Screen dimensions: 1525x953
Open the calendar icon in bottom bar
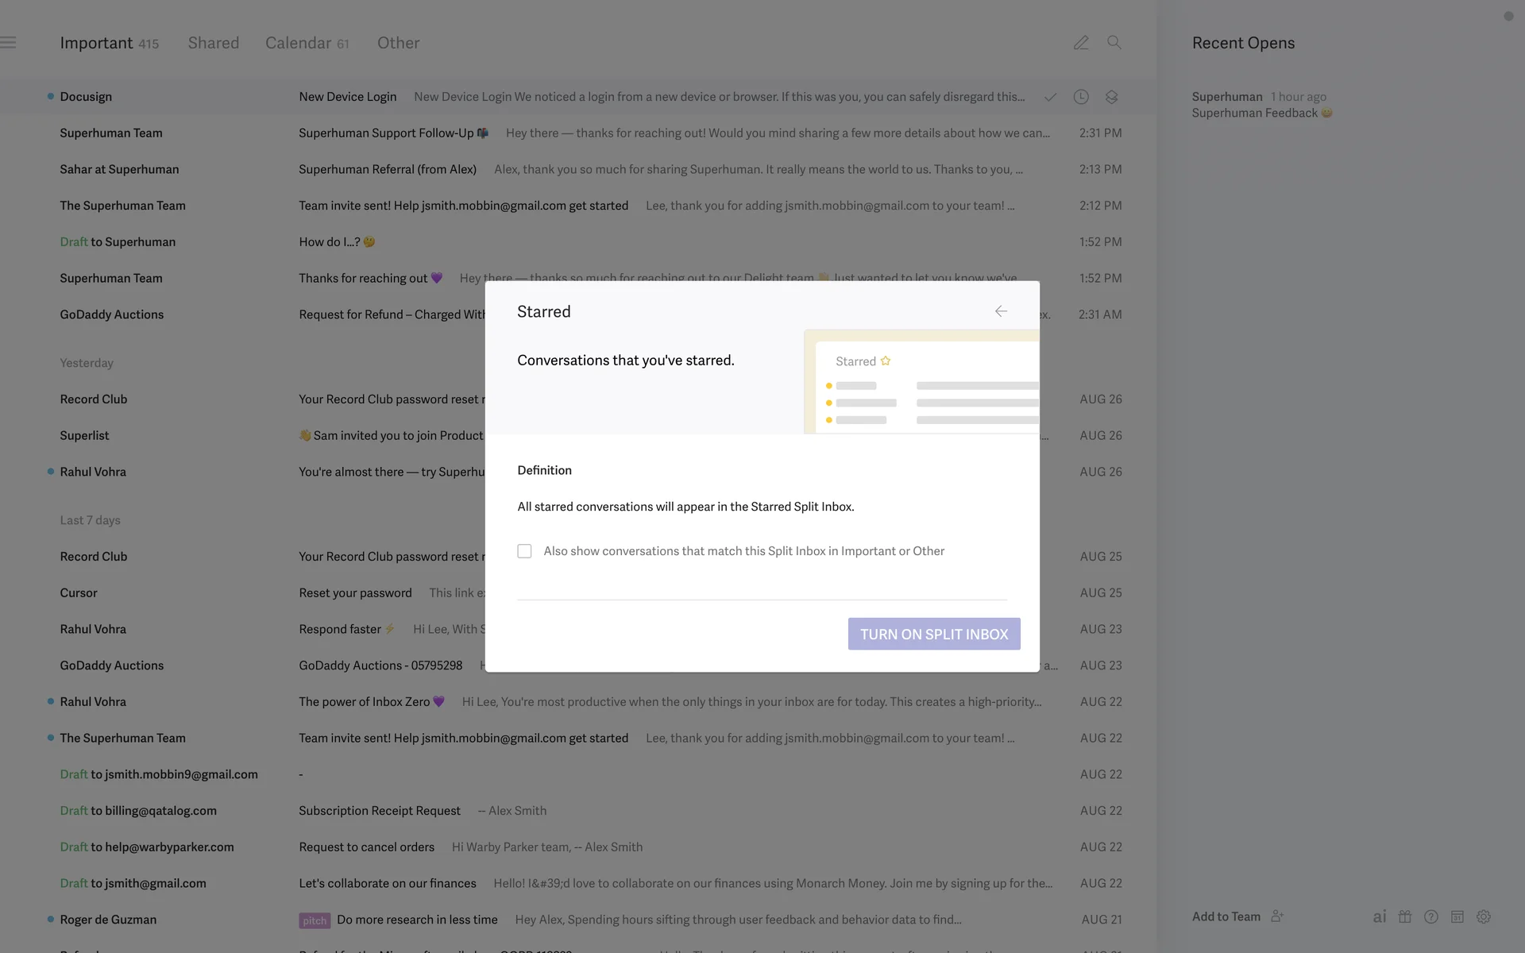[1457, 916]
